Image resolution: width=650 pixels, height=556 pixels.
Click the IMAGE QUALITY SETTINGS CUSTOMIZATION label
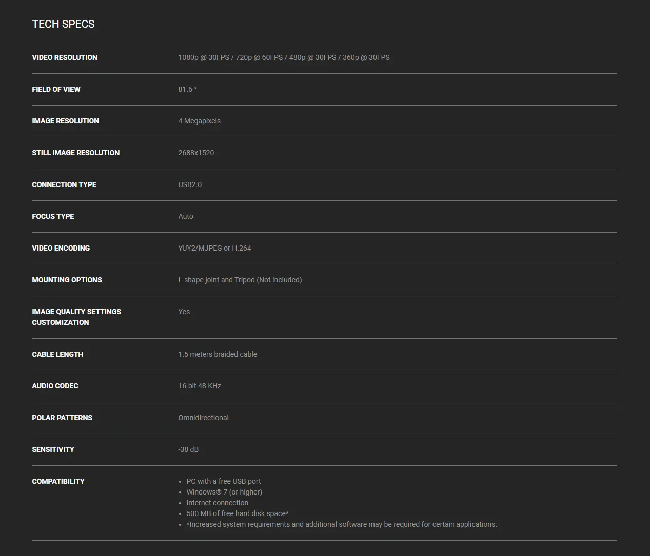(76, 317)
